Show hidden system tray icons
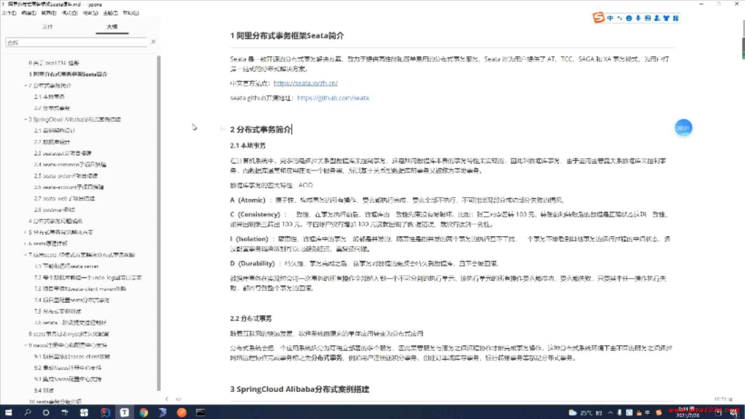The height and width of the screenshot is (419, 745). (x=610, y=412)
